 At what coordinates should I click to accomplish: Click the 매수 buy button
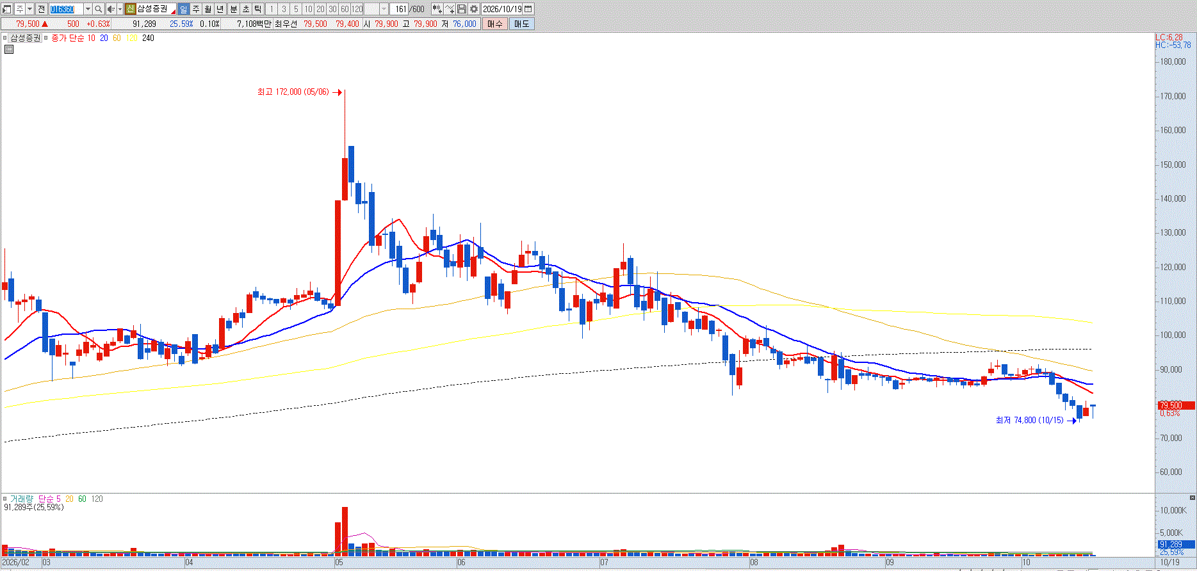click(494, 24)
